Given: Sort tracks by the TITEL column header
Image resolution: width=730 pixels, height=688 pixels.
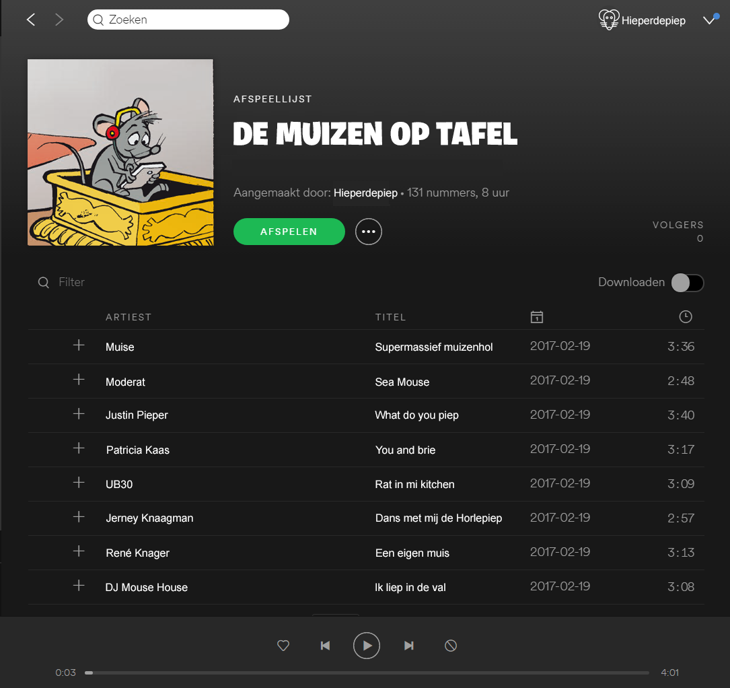Looking at the screenshot, I should pos(390,317).
